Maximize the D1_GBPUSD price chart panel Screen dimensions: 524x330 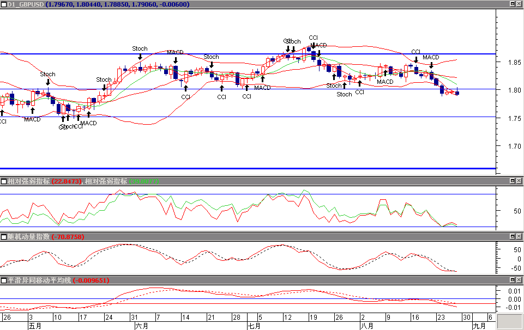(x=512, y=4)
